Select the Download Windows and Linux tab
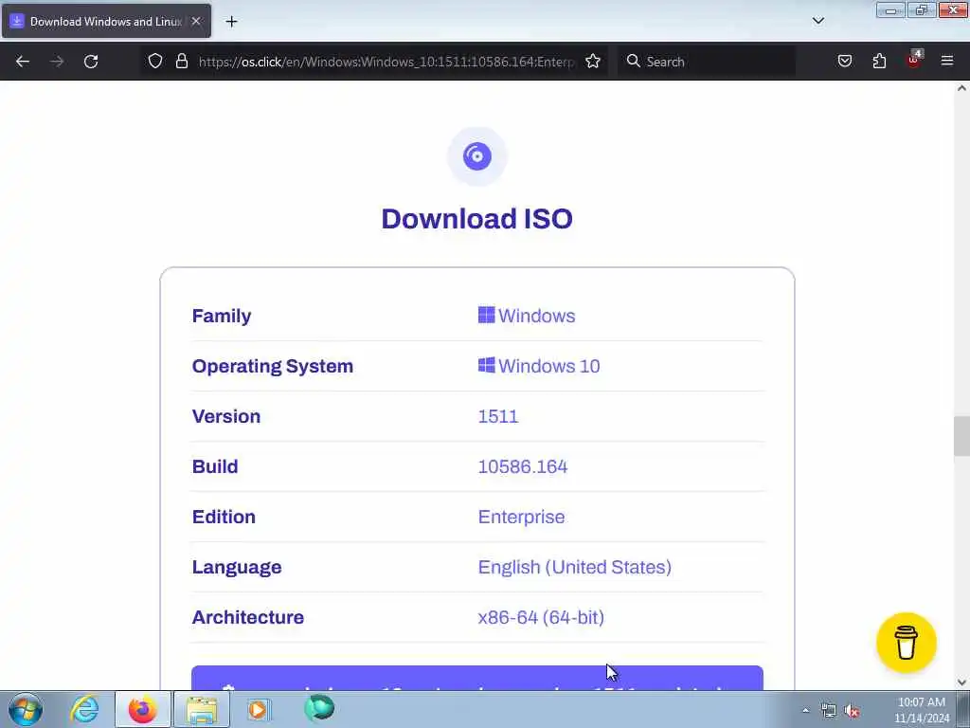 tap(106, 21)
